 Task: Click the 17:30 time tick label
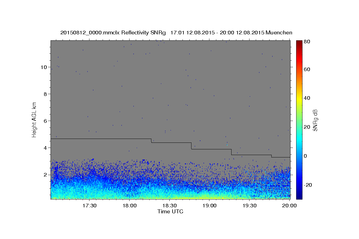click(x=89, y=206)
